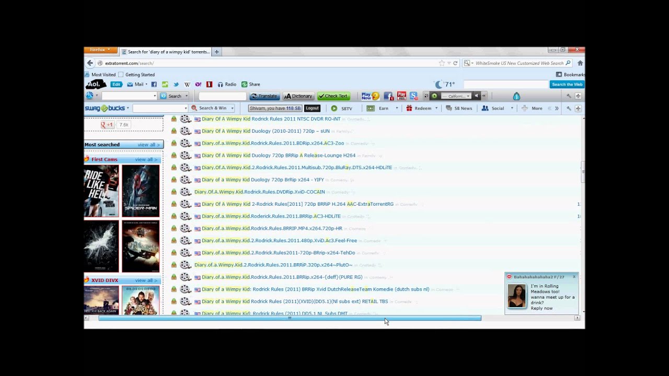Expand the AOL Mail dropdown arrow
669x376 pixels.
[x=146, y=85]
